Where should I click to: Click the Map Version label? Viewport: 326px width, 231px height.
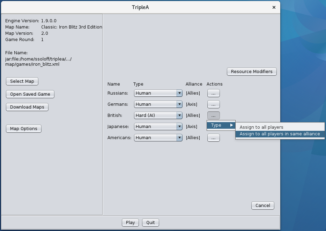pos(19,33)
